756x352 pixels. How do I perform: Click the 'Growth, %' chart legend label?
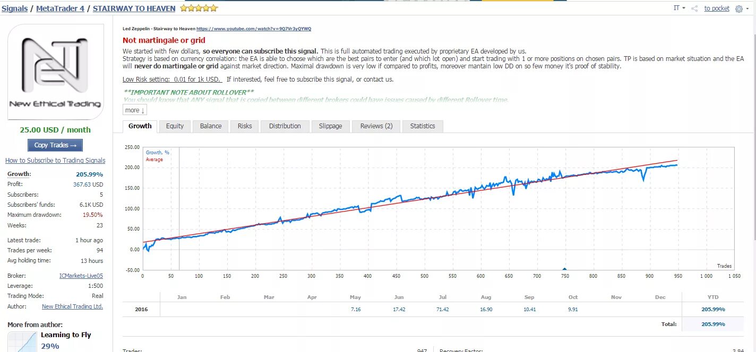158,153
